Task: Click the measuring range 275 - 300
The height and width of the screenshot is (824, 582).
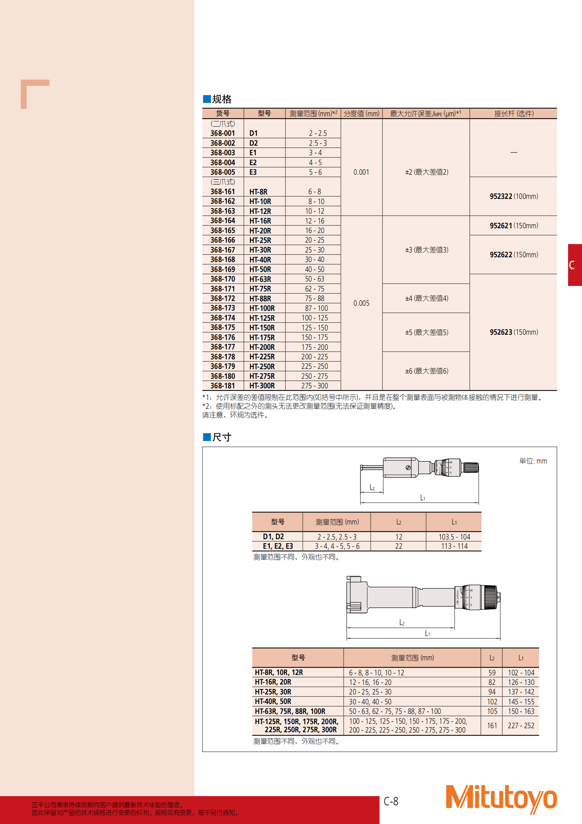Action: 315,386
